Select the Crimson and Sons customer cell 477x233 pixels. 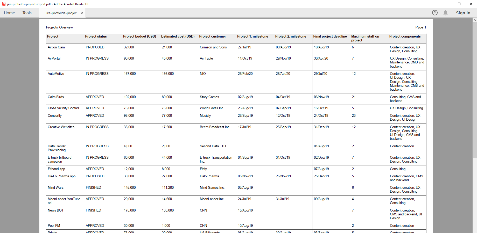[213, 47]
